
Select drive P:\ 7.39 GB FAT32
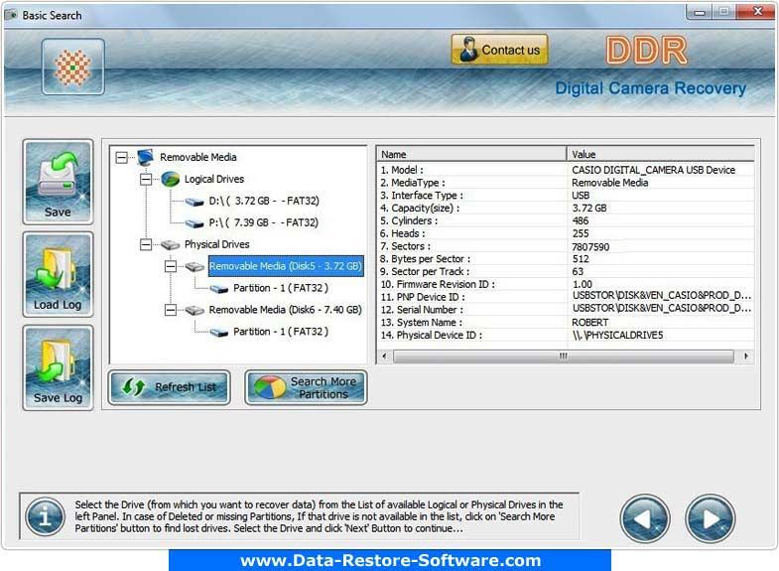click(263, 223)
